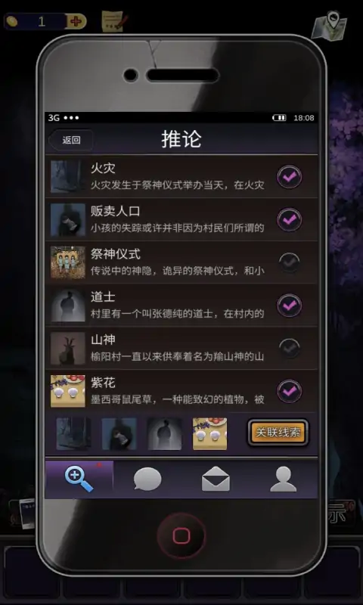Check the 祭神仪式 clue checkmark
Screen dimensions: 363x605
click(290, 262)
